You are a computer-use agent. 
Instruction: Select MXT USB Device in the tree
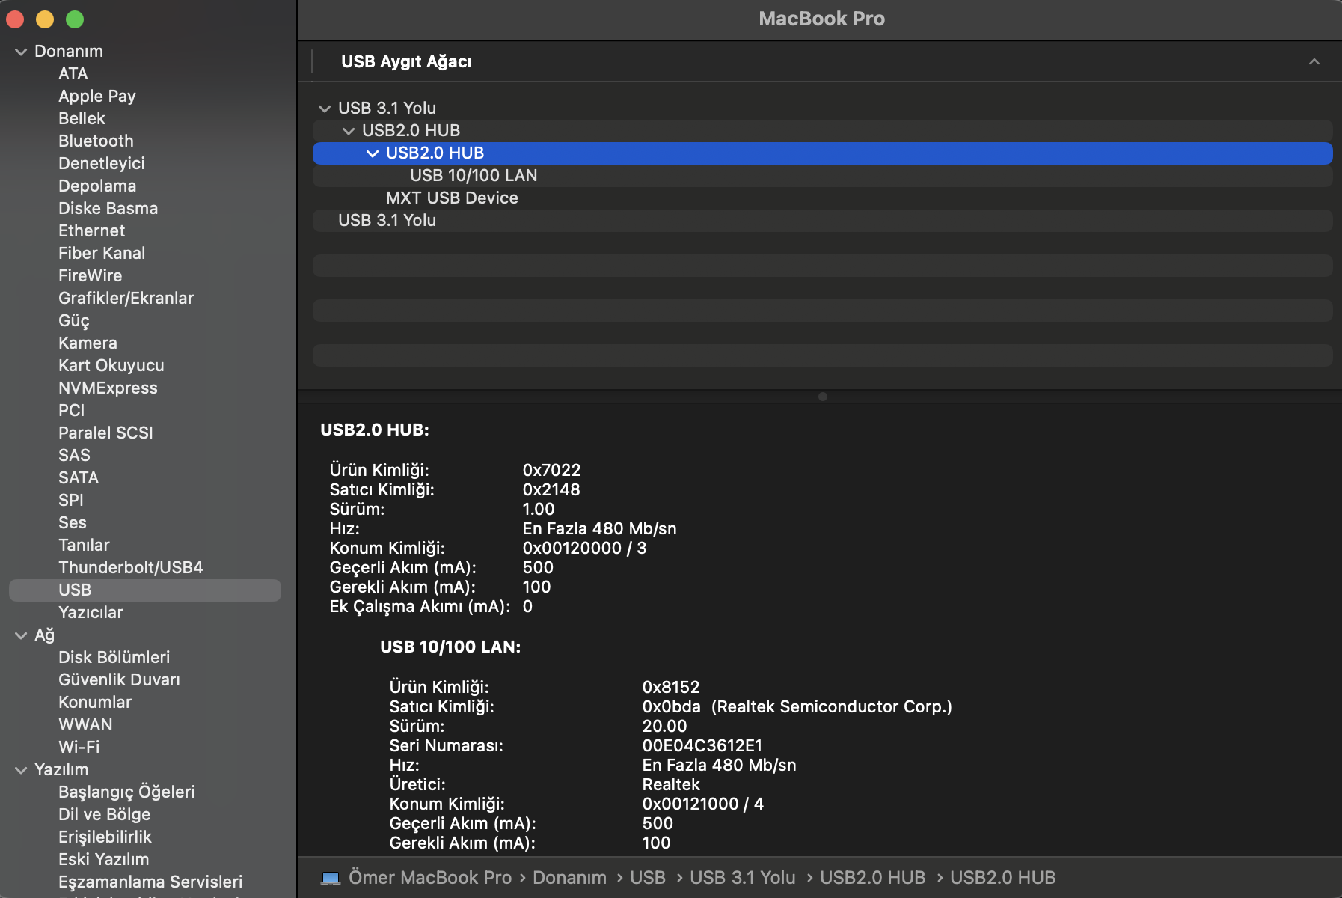coord(451,198)
